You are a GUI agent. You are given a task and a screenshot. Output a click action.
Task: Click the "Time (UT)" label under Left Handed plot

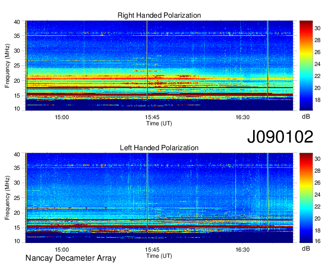click(159, 256)
